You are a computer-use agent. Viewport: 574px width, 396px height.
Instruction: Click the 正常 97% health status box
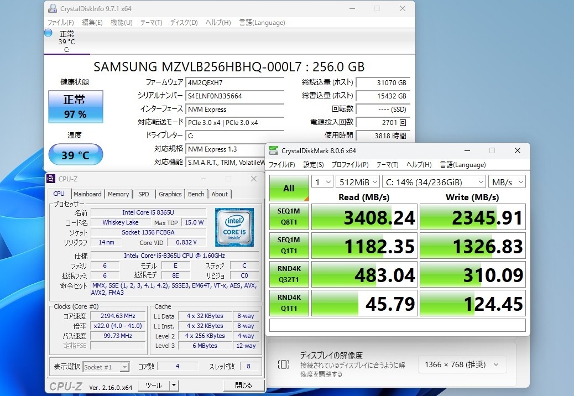coord(75,107)
